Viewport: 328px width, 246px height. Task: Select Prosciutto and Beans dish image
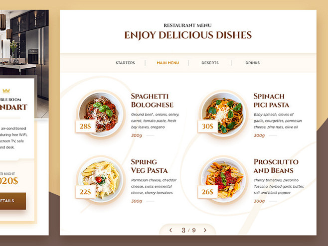point(223,180)
